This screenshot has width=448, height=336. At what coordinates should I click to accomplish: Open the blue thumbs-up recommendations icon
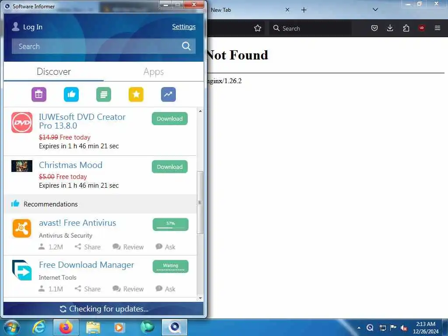click(x=71, y=94)
